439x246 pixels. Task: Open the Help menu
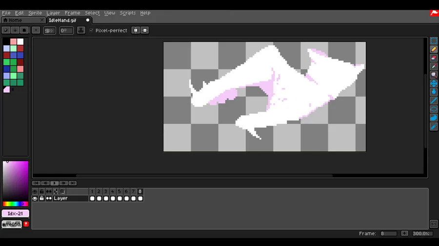(x=145, y=13)
